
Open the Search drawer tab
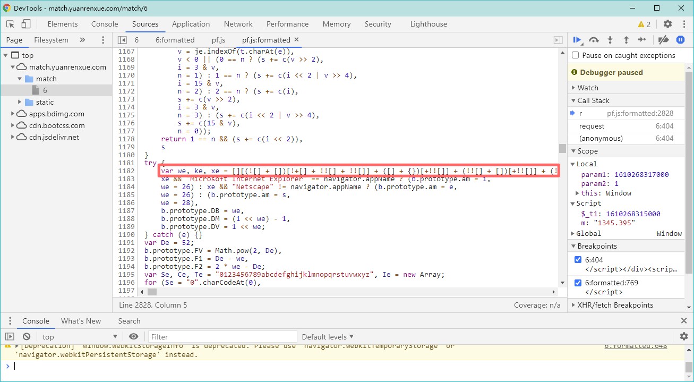tap(129, 321)
